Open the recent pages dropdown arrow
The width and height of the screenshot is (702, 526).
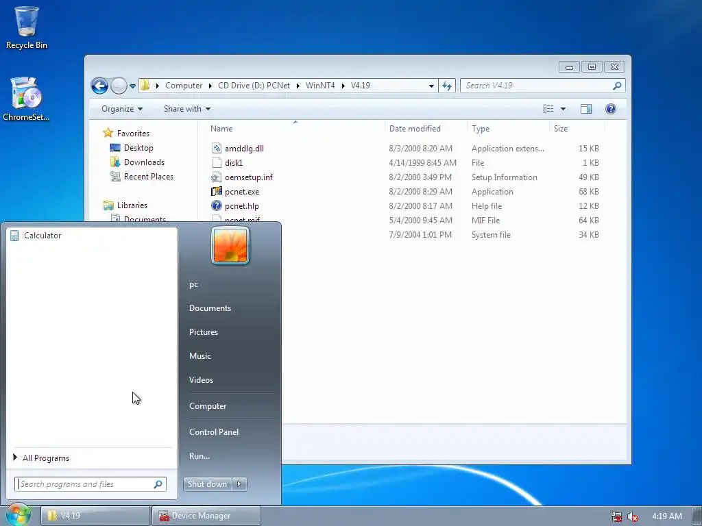click(x=132, y=86)
